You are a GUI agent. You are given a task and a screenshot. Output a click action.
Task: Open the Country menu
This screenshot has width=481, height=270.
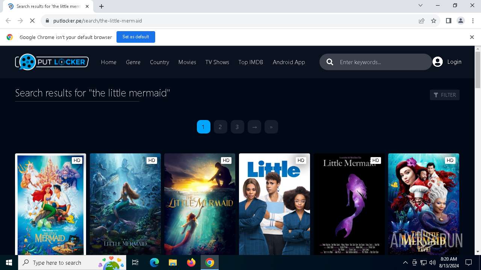(159, 62)
